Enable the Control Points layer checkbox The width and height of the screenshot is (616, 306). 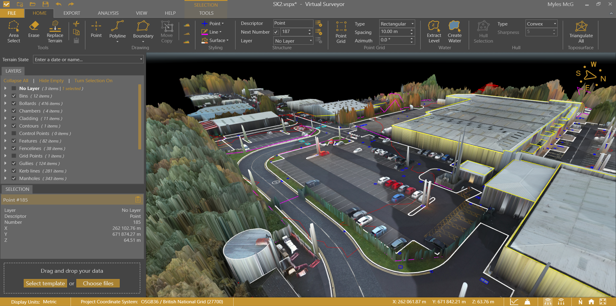pyautogui.click(x=14, y=133)
